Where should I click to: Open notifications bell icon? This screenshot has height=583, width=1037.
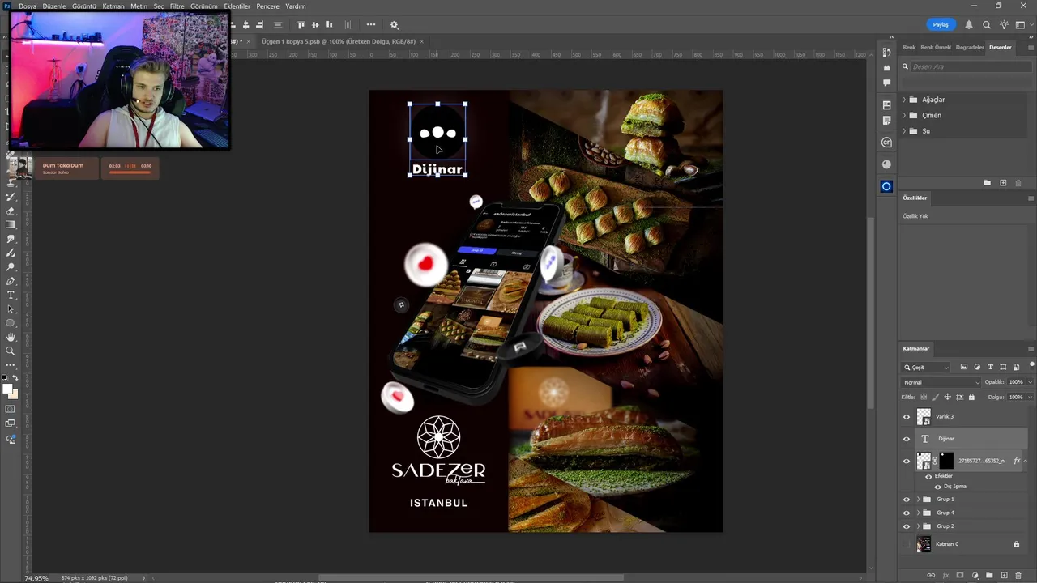(x=969, y=25)
